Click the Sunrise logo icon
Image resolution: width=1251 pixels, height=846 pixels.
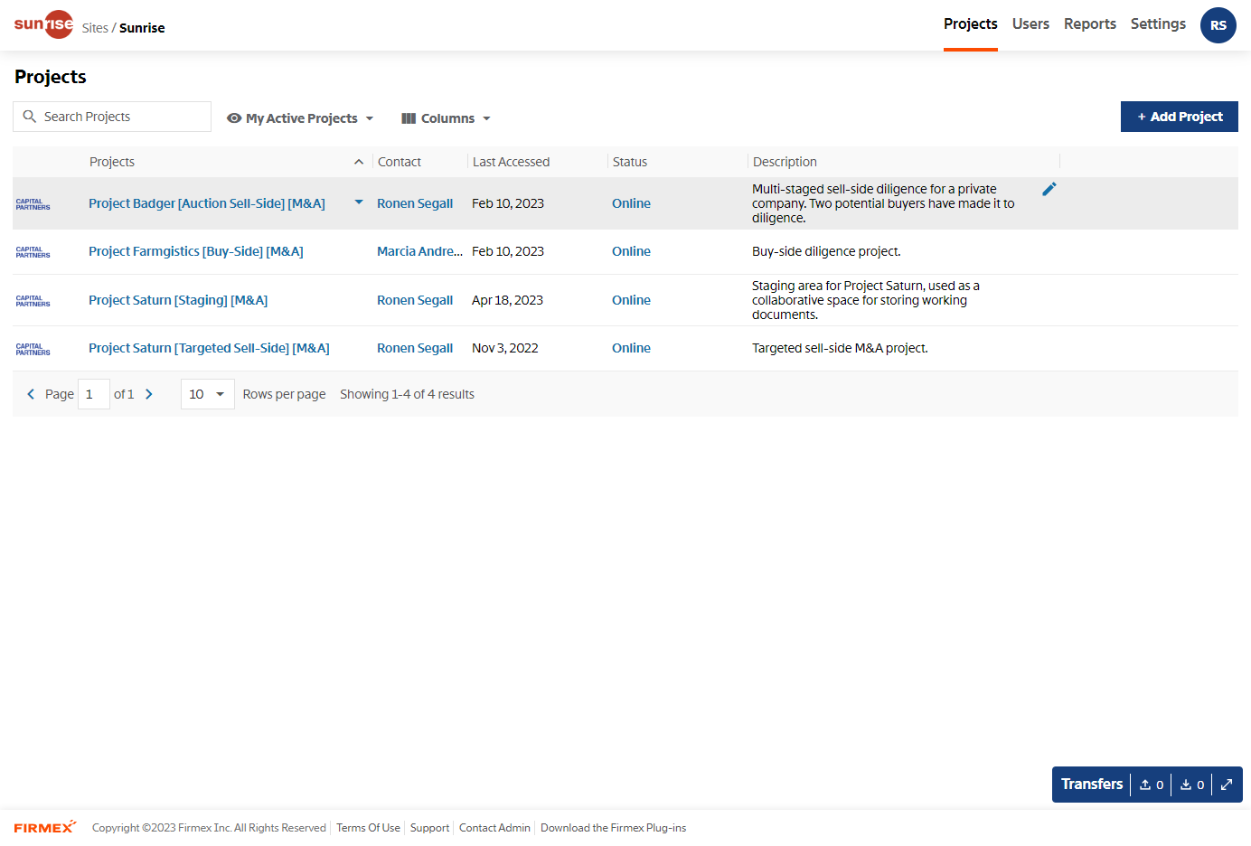[x=43, y=24]
